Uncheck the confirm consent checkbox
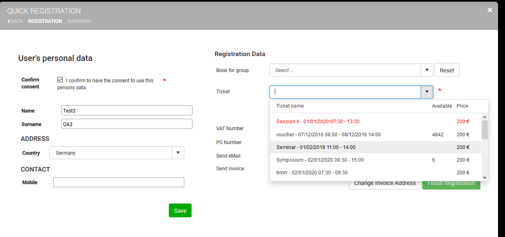The image size is (505, 237). click(x=60, y=80)
